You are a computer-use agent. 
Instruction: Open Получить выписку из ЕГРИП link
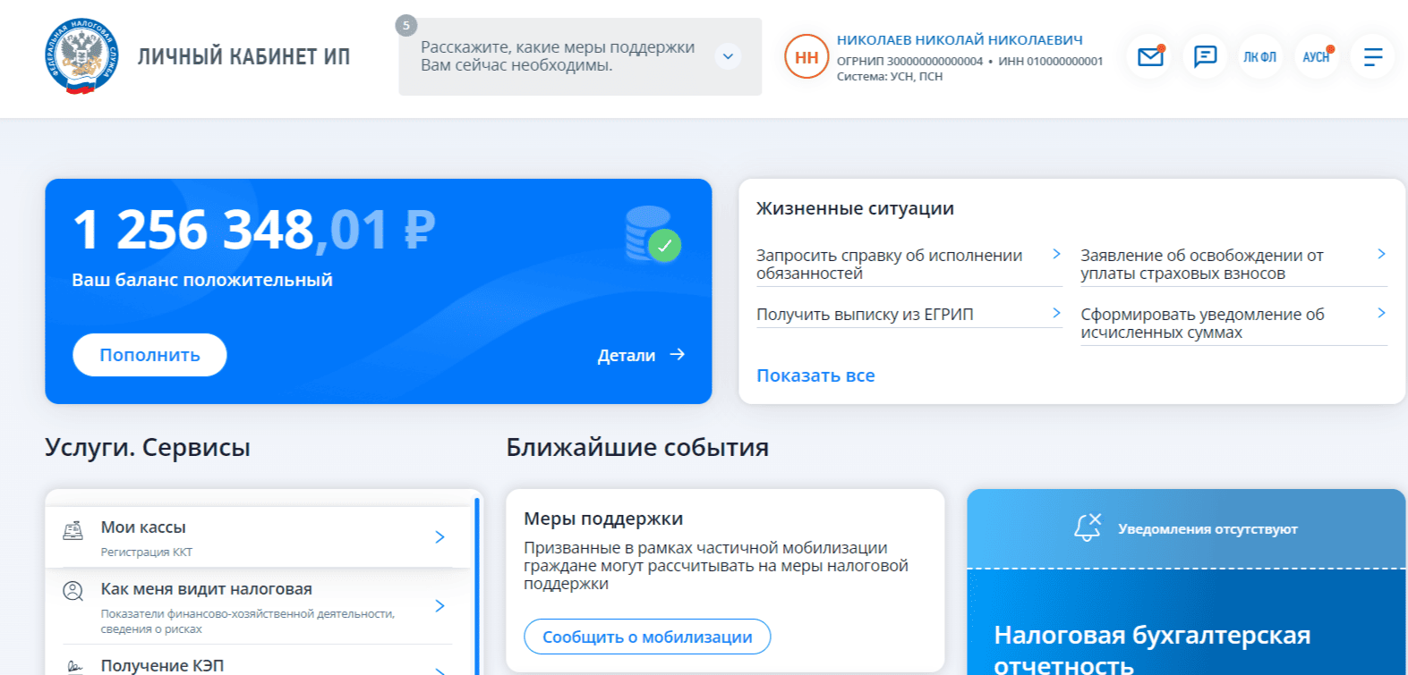point(909,315)
